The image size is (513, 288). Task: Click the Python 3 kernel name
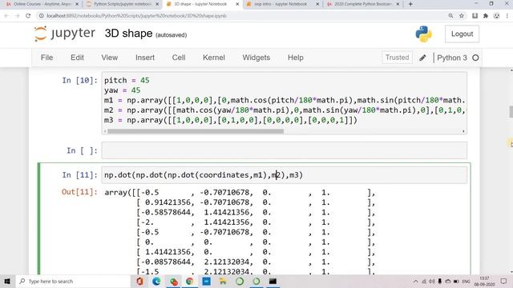pos(452,58)
